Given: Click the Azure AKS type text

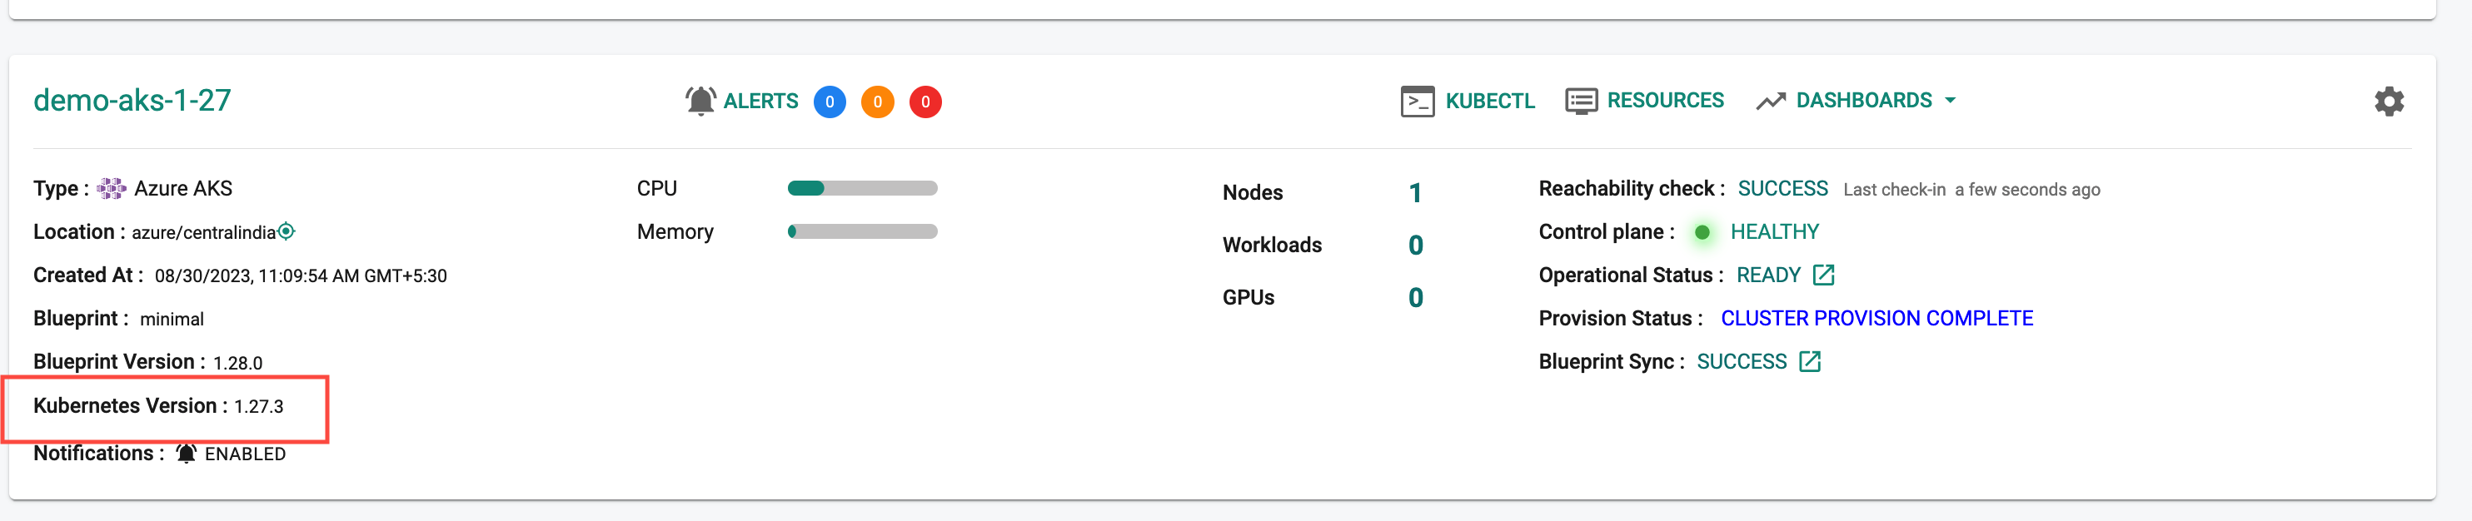Looking at the screenshot, I should tap(183, 188).
